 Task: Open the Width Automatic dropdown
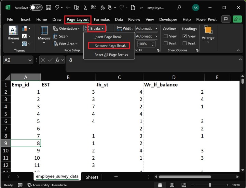(147, 29)
